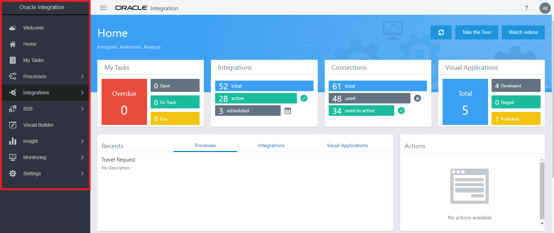Click the red Overdue 0 tile
The width and height of the screenshot is (554, 233).
click(x=124, y=102)
